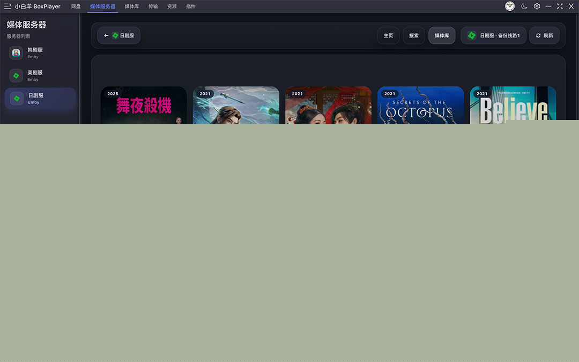Open the 插件 tab
This screenshot has height=362, width=579.
pyautogui.click(x=191, y=6)
